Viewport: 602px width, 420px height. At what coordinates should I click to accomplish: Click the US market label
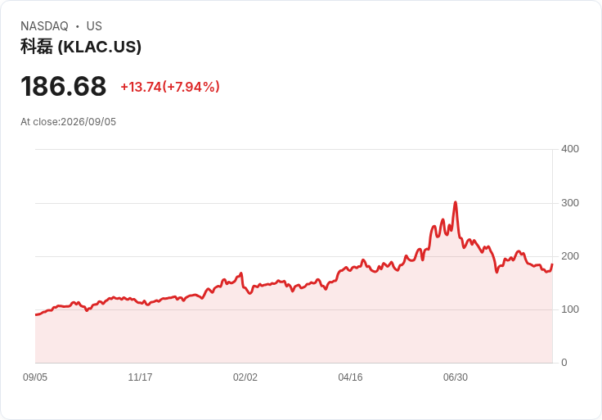coord(94,26)
